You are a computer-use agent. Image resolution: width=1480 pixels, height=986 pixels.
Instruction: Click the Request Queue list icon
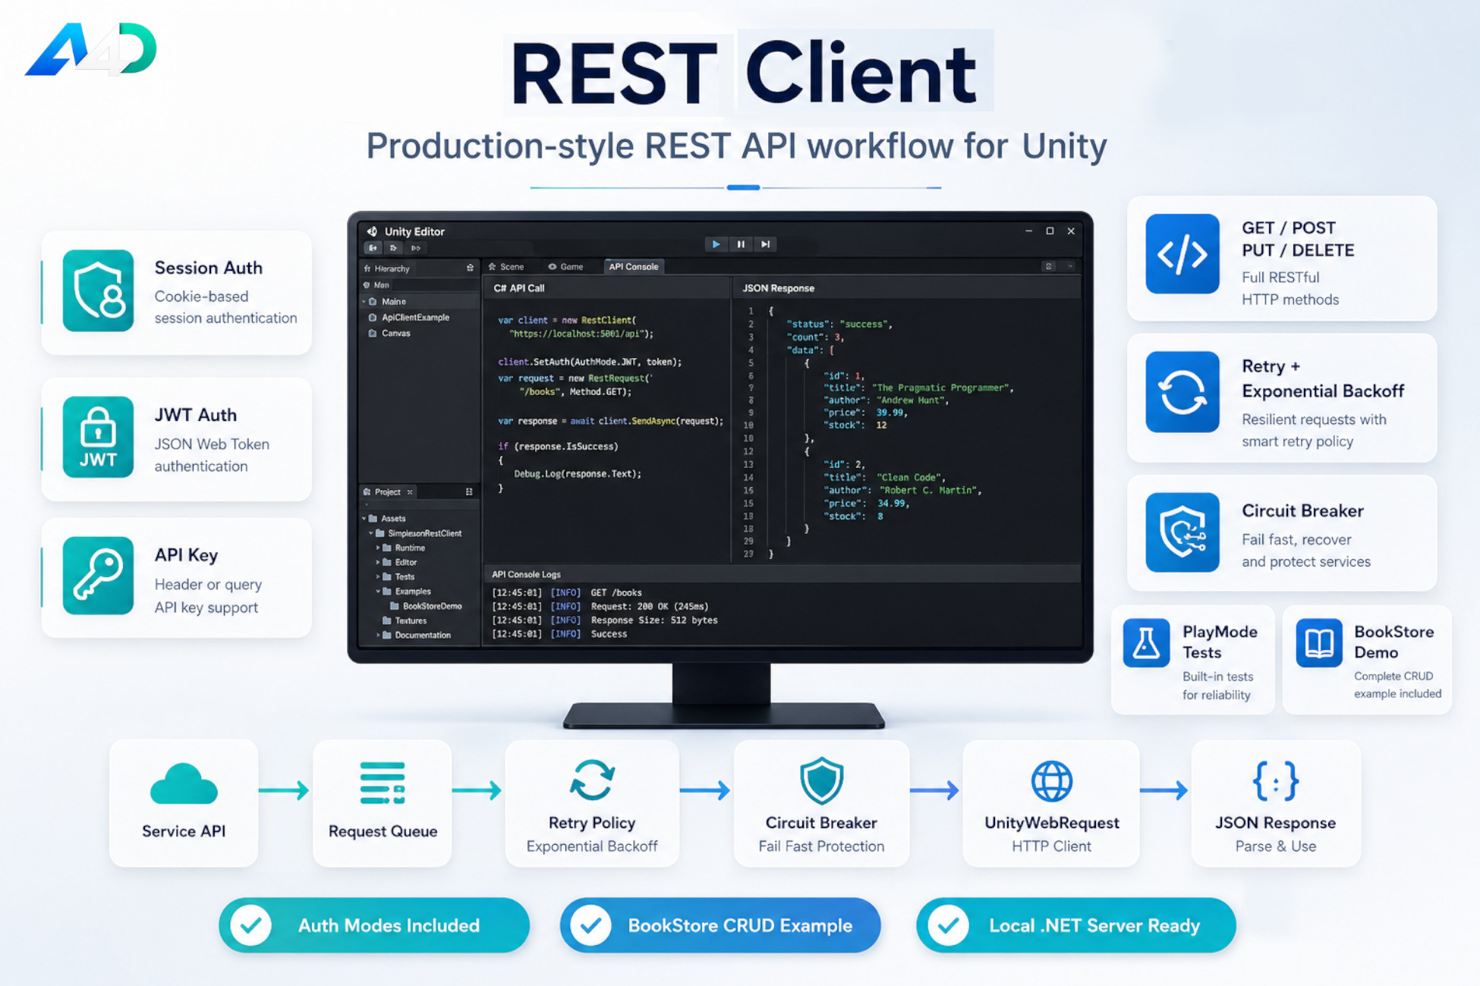[x=383, y=783]
